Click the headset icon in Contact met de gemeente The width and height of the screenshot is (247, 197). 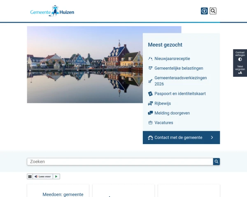pos(150,137)
